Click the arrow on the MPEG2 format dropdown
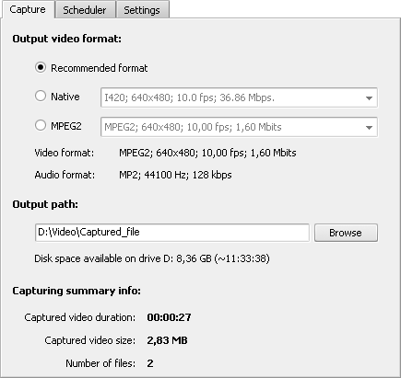This screenshot has height=378, width=401. 369,128
